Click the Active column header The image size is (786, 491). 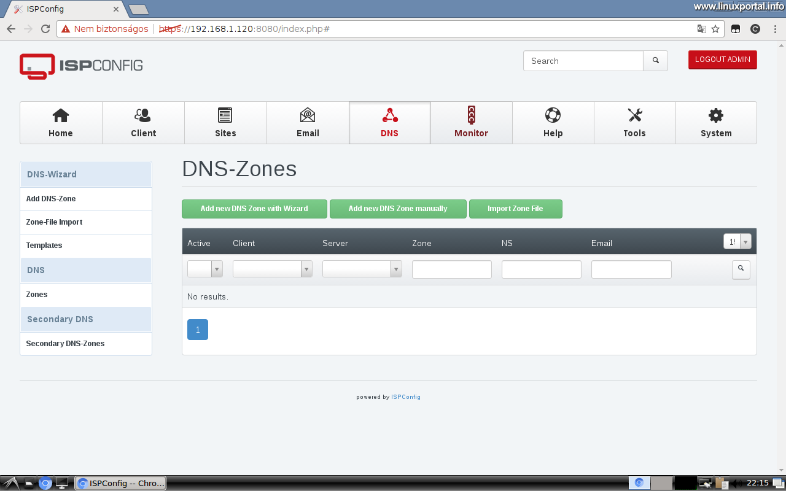pyautogui.click(x=199, y=243)
